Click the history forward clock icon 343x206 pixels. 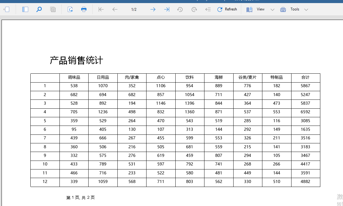pos(194,10)
